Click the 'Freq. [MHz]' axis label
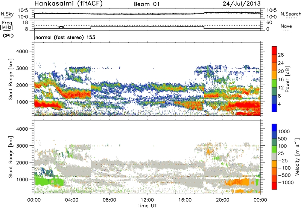Screen dimensions: 301x208 click(x=7, y=25)
